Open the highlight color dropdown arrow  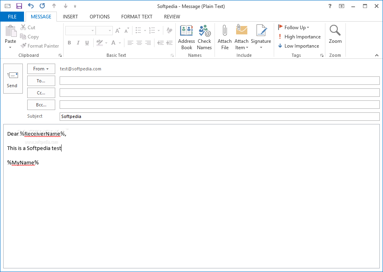[106, 43]
